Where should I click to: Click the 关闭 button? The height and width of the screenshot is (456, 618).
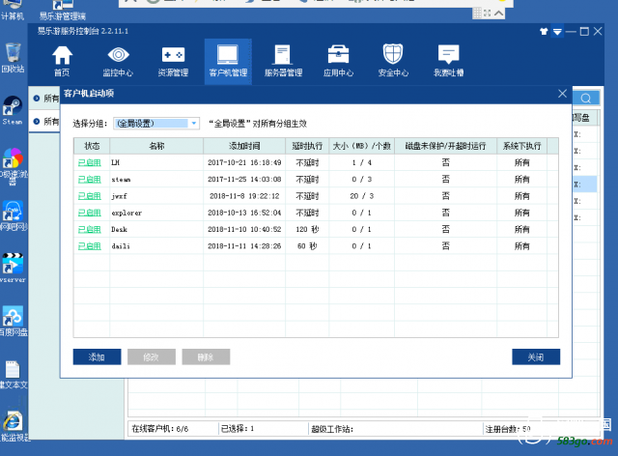[x=536, y=357]
